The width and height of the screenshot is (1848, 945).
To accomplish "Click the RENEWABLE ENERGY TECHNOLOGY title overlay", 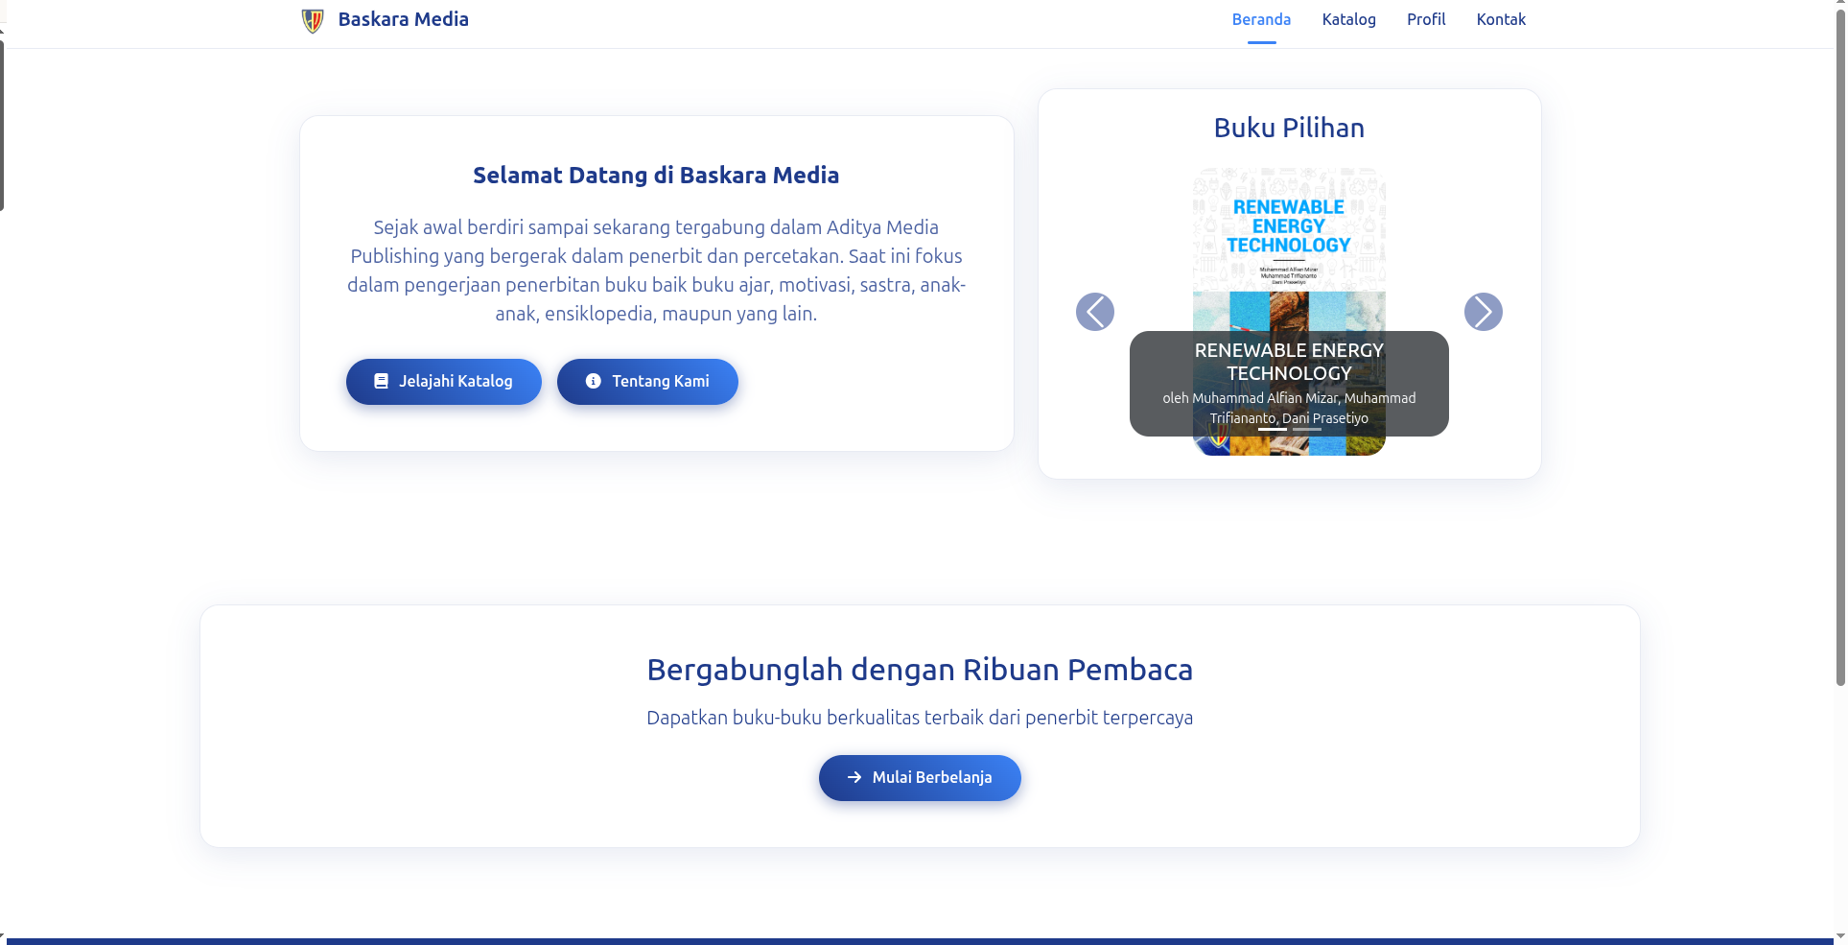I will point(1288,362).
